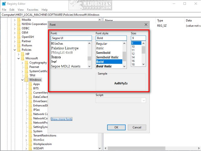201x151 pixels.
Task: Select Semibold Italic font style
Action: [x=107, y=57]
